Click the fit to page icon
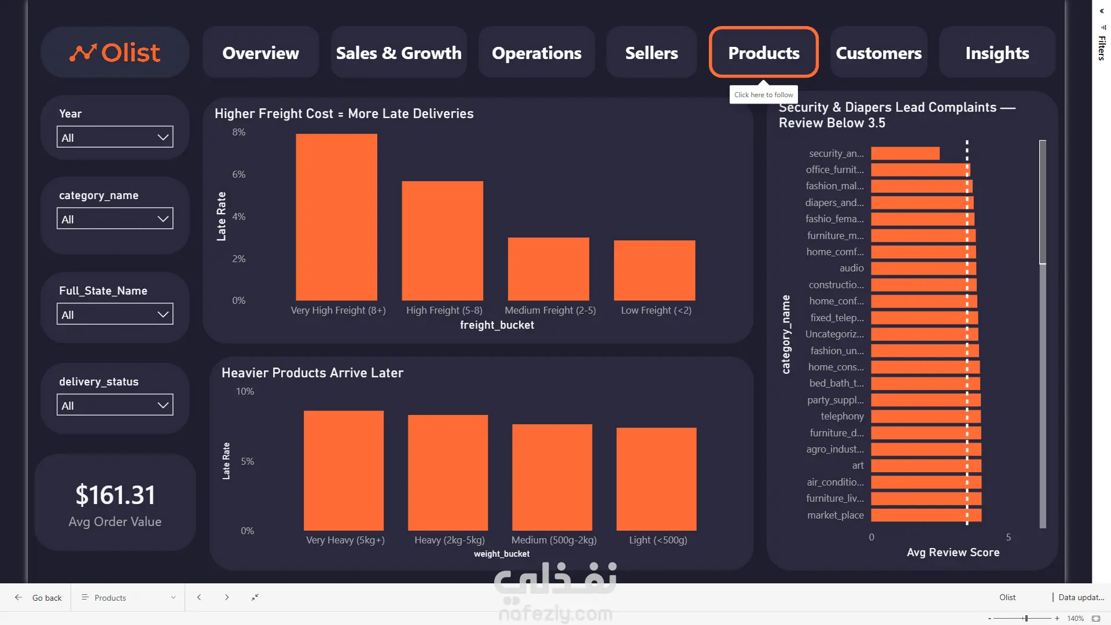 tap(1096, 619)
